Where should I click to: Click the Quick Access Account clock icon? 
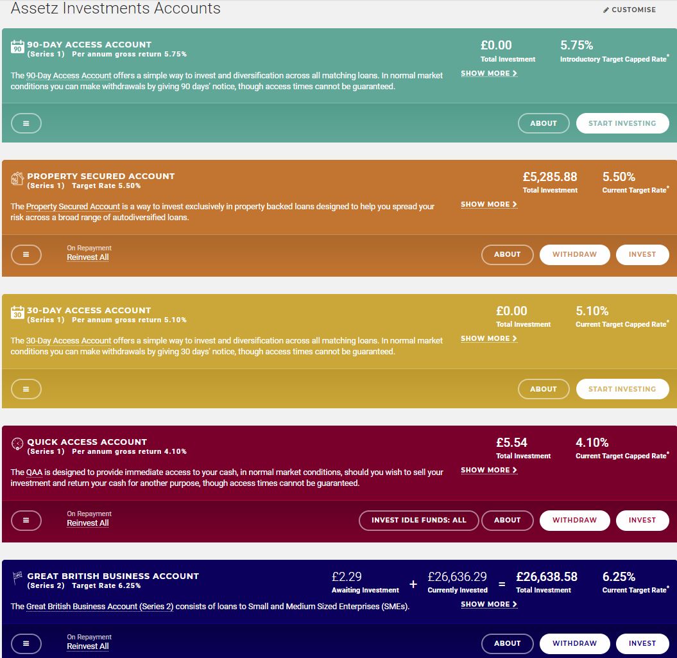[x=17, y=444]
